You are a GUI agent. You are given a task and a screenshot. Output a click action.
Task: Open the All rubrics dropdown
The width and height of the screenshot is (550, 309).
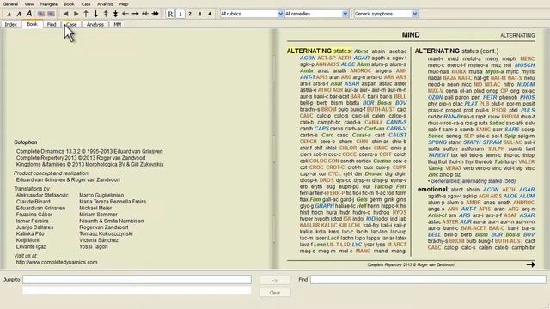[252, 14]
